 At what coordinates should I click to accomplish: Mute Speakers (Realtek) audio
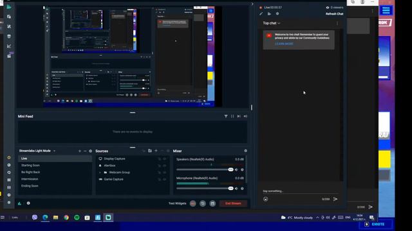click(236, 169)
